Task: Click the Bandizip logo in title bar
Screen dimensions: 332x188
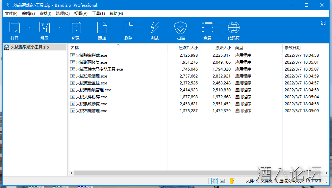Action: (8, 5)
